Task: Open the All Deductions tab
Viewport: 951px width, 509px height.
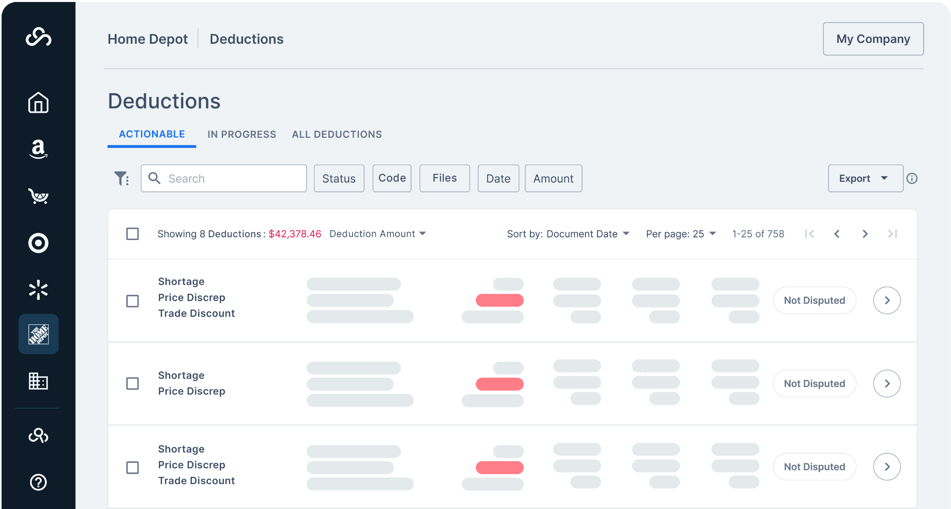Action: [337, 134]
